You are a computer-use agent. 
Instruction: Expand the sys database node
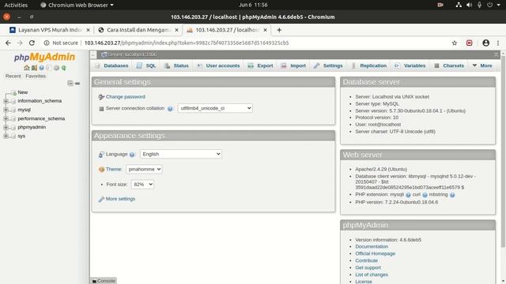(x=6, y=136)
